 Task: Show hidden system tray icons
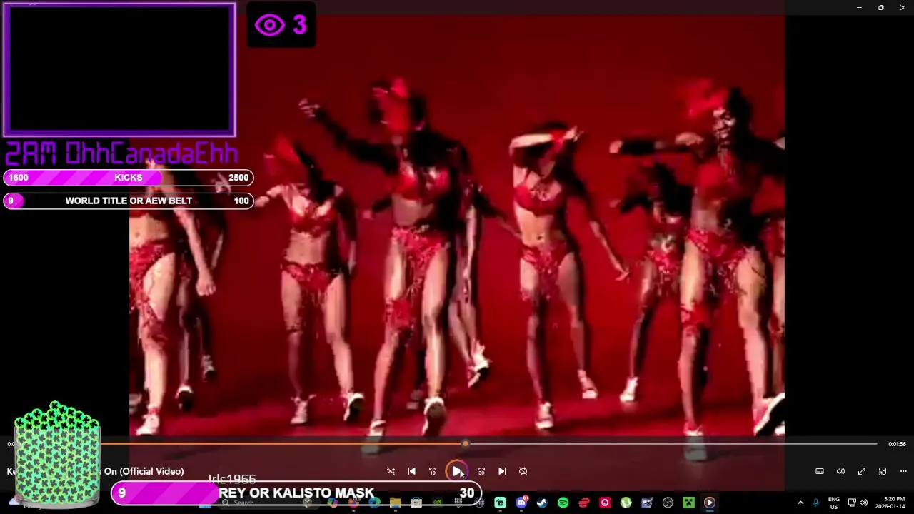point(800,503)
